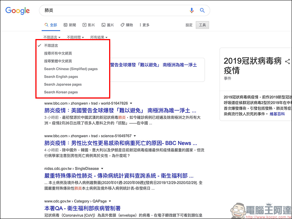
Task: Expand the 更多 more menu
Action: [x=144, y=25]
